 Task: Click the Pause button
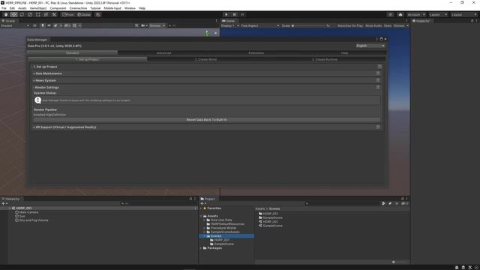pos(234,15)
